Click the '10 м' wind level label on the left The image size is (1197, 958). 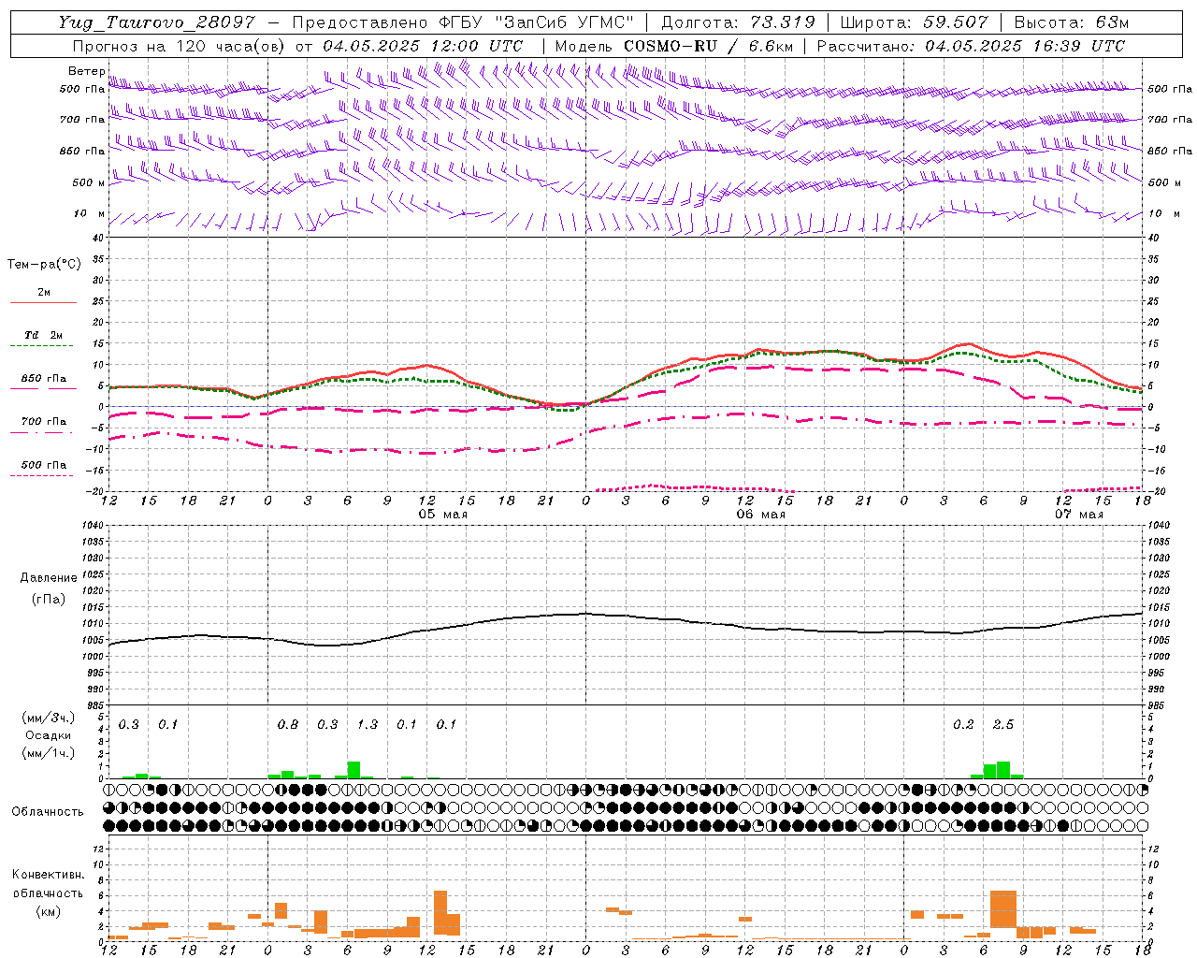coord(89,213)
